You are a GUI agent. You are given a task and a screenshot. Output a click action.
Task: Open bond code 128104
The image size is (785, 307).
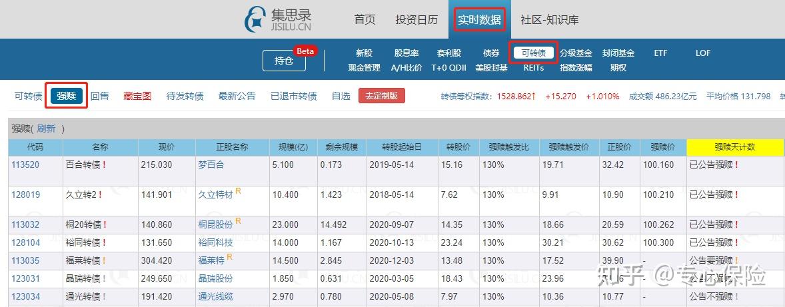coord(25,242)
